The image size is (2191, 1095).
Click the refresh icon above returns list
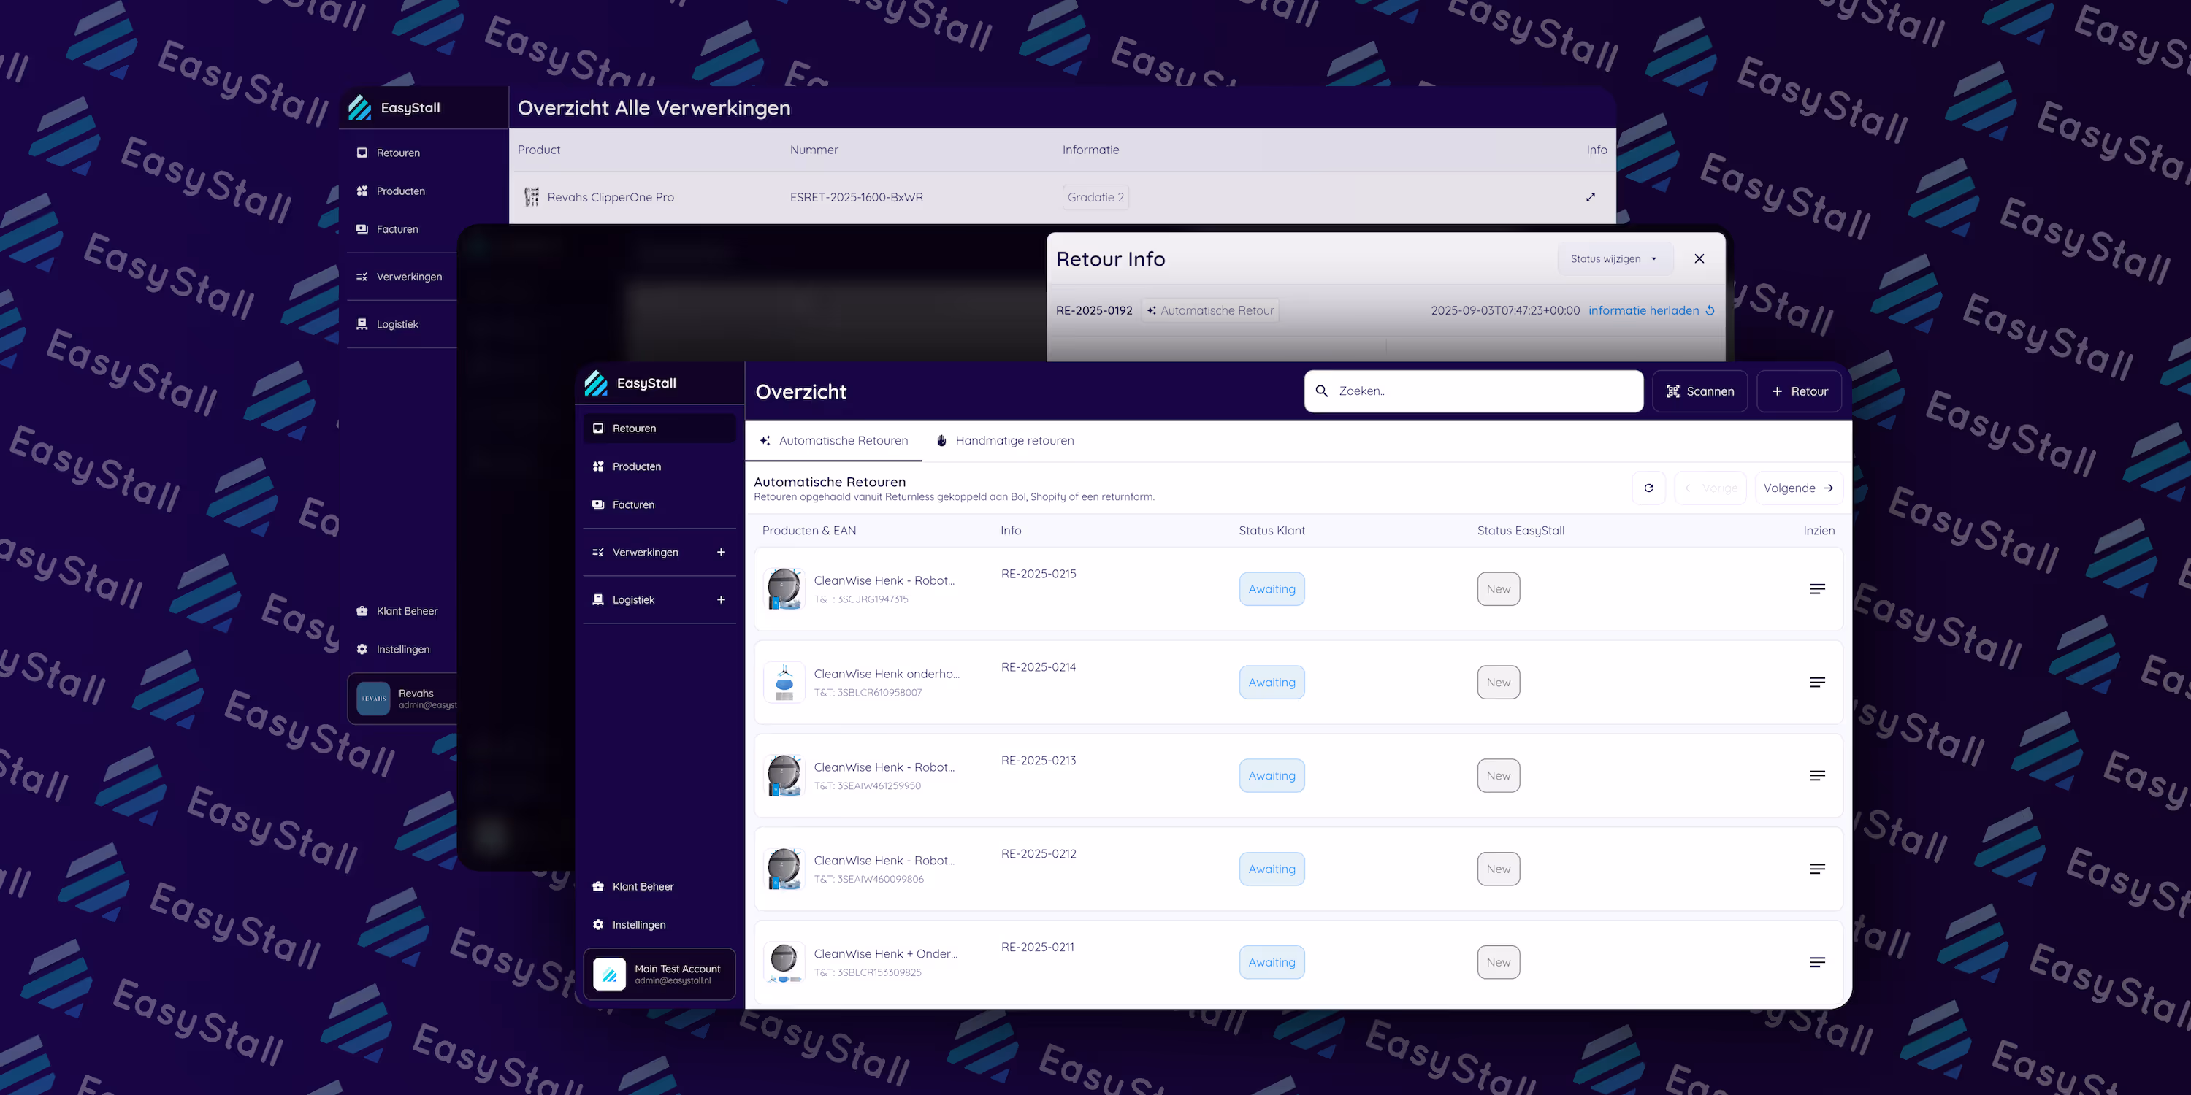(1648, 488)
